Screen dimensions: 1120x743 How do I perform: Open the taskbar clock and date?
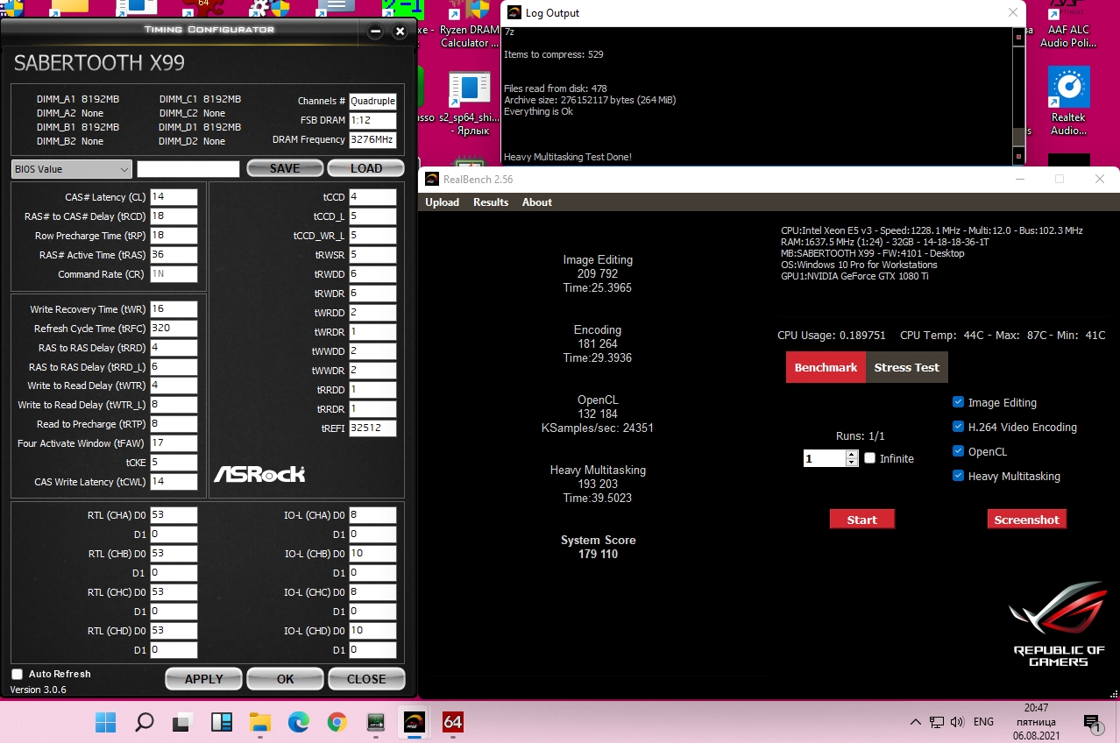coord(1036,722)
